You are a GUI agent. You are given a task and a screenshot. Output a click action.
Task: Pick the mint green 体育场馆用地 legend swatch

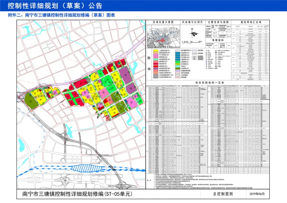click(156, 59)
